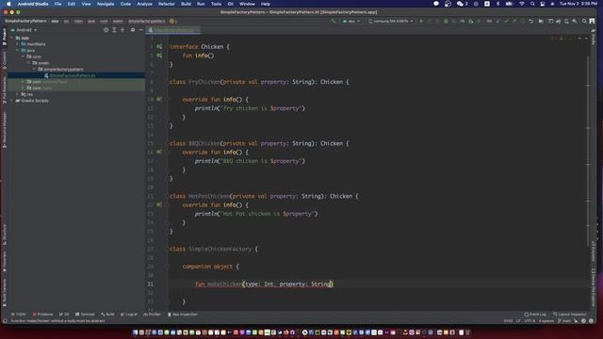Click the WeChat icon in menu bar
Viewport: 603px width, 339px height.
click(461, 4)
